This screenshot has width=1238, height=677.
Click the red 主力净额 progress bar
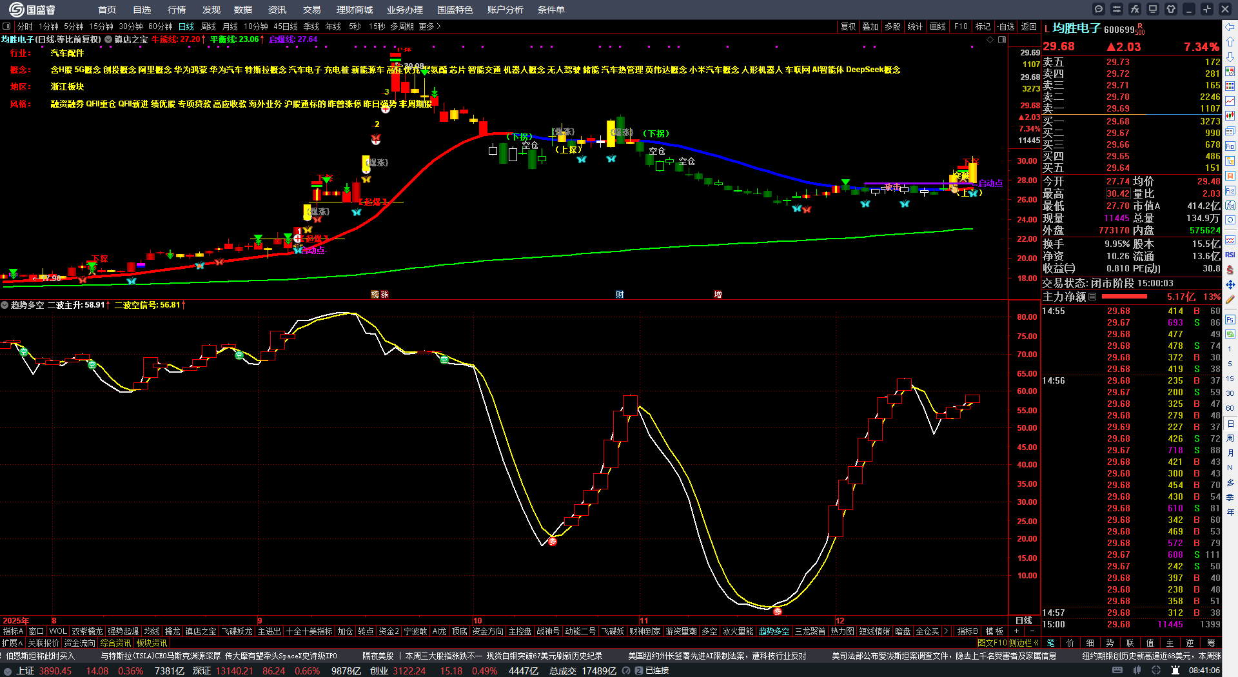[1125, 297]
